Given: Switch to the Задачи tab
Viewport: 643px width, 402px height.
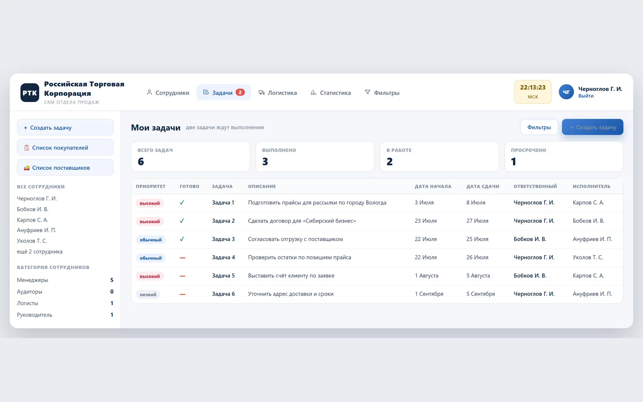Looking at the screenshot, I should click(x=223, y=93).
